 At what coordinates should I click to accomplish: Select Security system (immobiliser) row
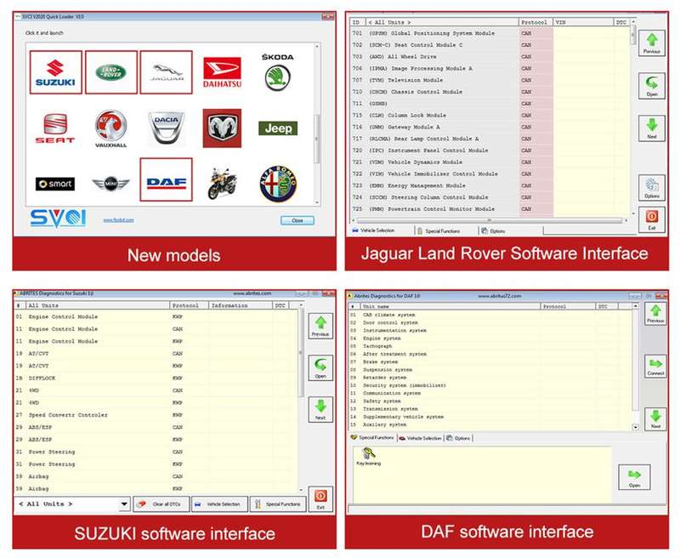coord(490,385)
